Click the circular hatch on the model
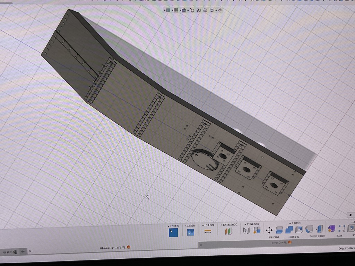The width and height of the screenshot is (355, 266). tap(205, 160)
